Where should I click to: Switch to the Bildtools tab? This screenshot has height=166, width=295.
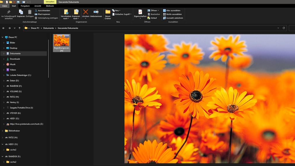50,6
